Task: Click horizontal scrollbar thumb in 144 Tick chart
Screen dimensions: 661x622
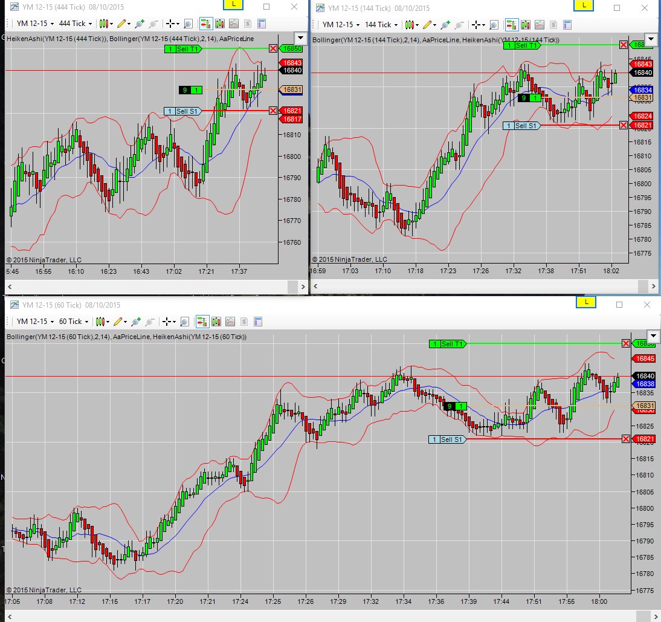Action: pos(643,287)
